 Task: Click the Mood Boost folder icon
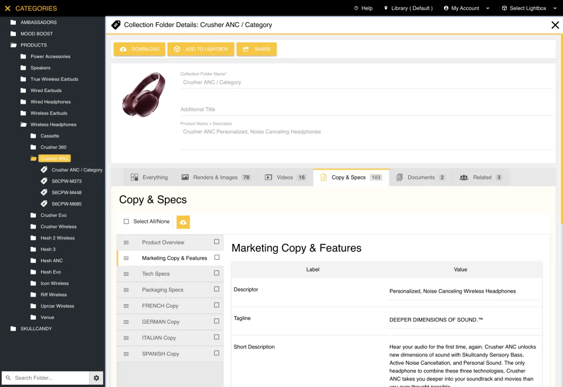pos(13,34)
